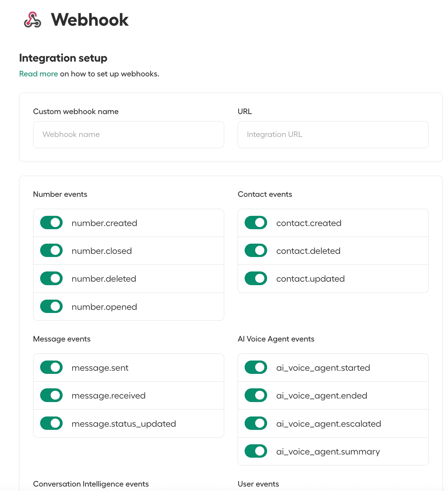Click the Conversation Intelligence events heading
447x495 pixels.
91,484
